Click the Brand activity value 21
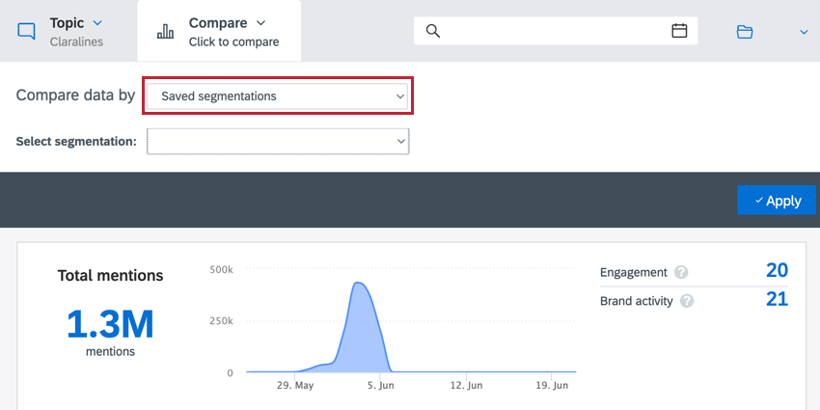820x410 pixels. [777, 299]
